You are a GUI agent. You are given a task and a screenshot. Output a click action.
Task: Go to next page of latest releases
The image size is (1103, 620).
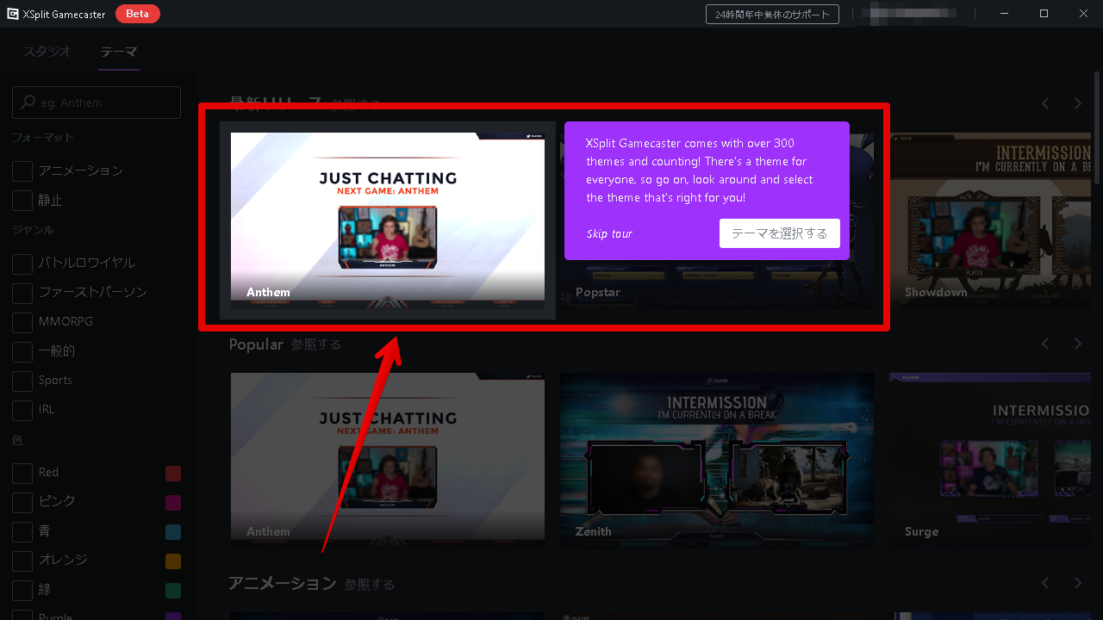click(x=1078, y=103)
